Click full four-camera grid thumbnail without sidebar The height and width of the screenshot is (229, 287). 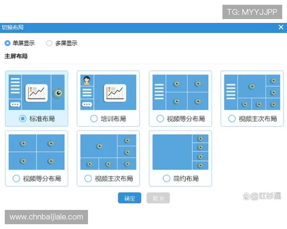pos(37,152)
